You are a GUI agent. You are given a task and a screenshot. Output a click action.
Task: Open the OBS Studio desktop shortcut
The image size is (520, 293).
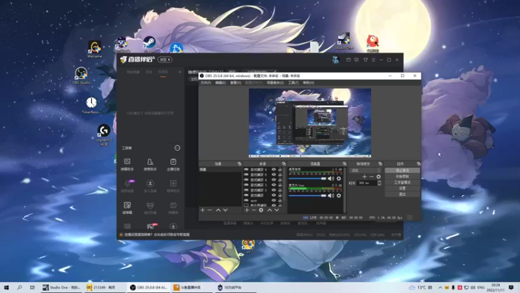point(81,76)
